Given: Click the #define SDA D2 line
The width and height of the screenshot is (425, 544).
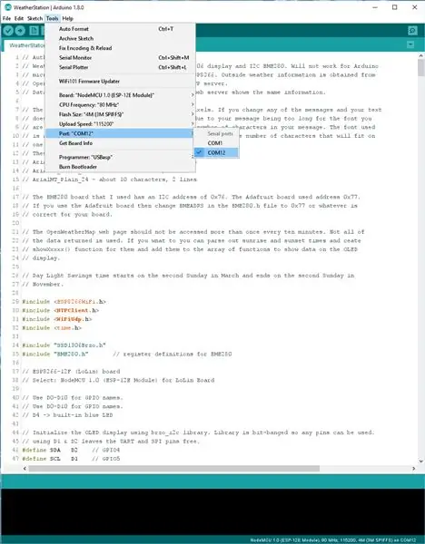Looking at the screenshot, I should [71, 450].
